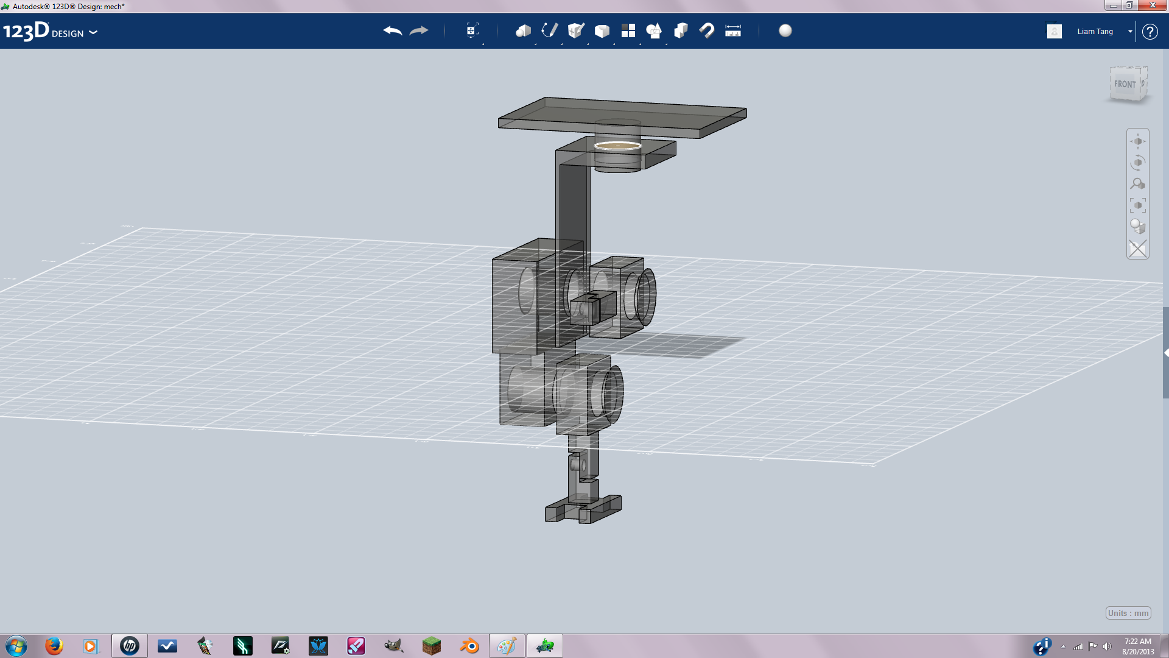
Task: Open the Combine tool
Action: [x=681, y=30]
